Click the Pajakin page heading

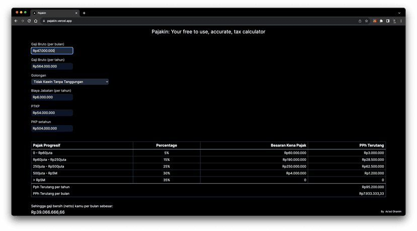[x=208, y=32]
